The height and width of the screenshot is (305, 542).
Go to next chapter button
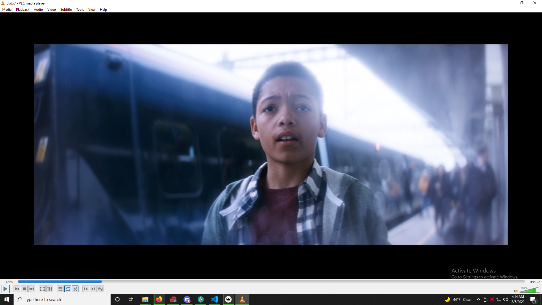point(32,289)
